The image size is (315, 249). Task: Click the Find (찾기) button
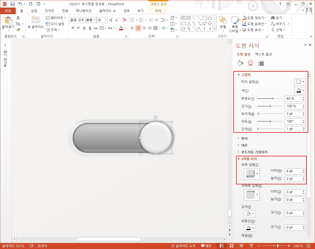pos(276,18)
